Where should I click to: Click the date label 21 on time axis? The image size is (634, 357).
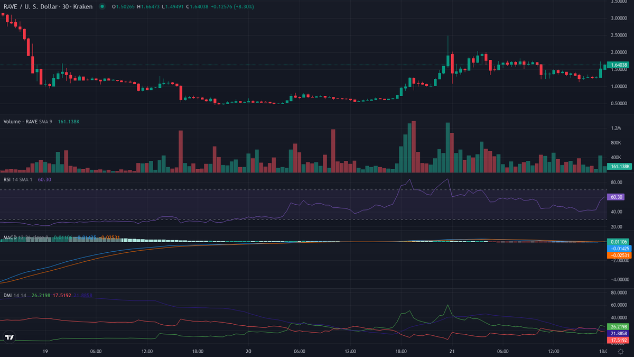pos(452,351)
